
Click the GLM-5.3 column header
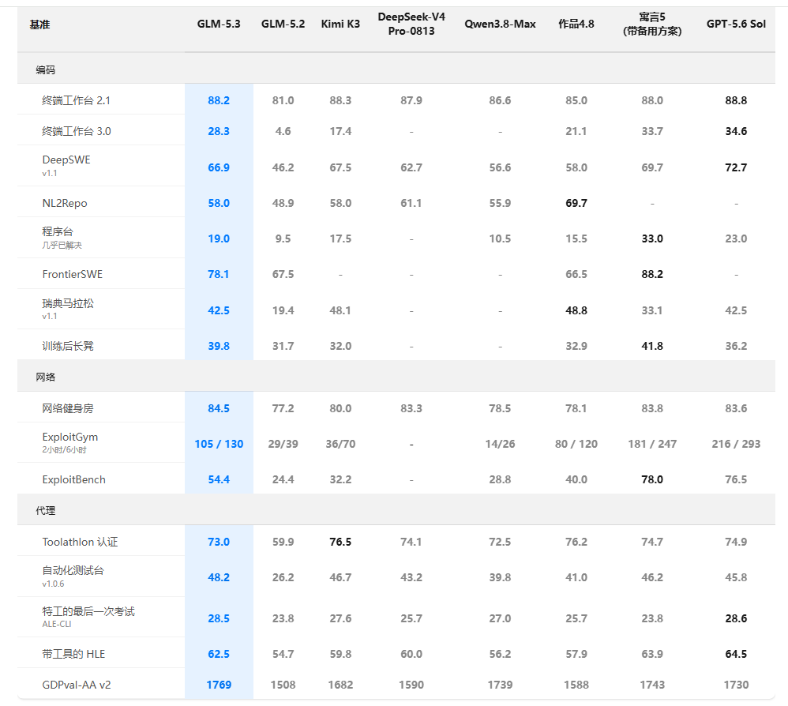tap(219, 24)
